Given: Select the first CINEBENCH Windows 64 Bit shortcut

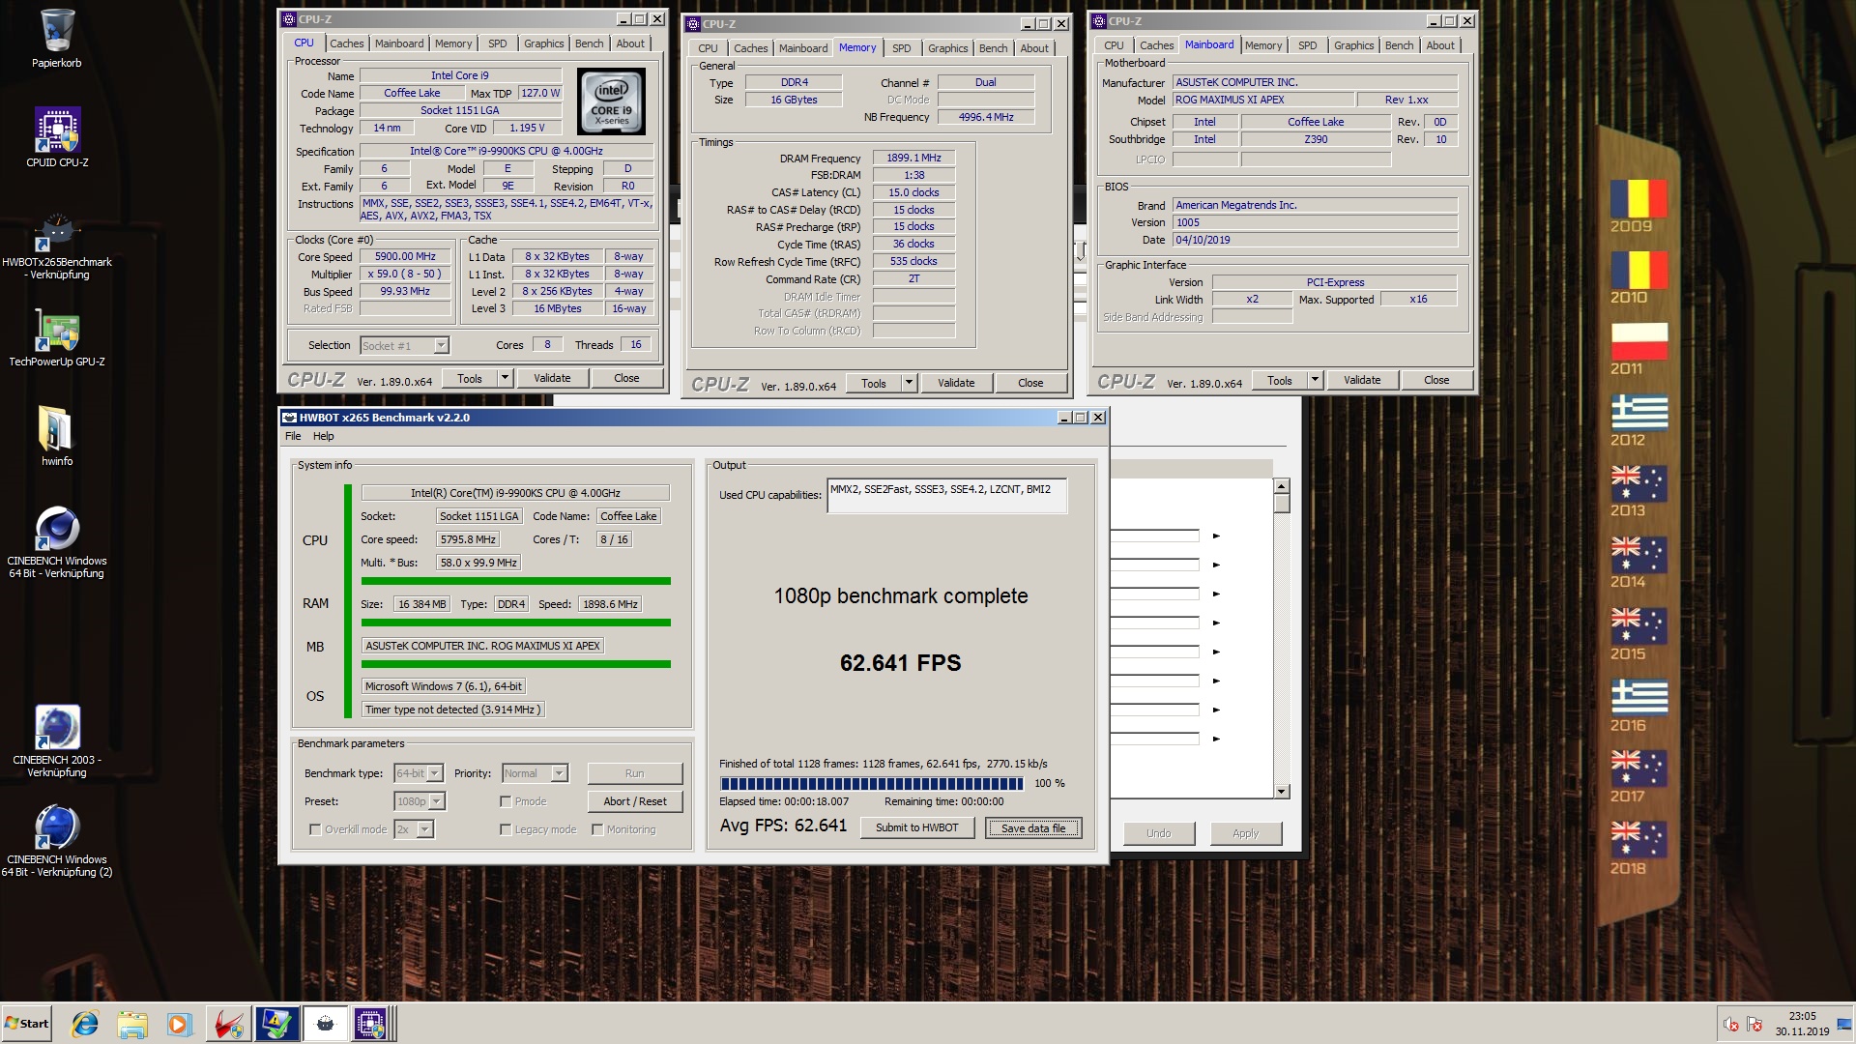Looking at the screenshot, I should point(57,542).
